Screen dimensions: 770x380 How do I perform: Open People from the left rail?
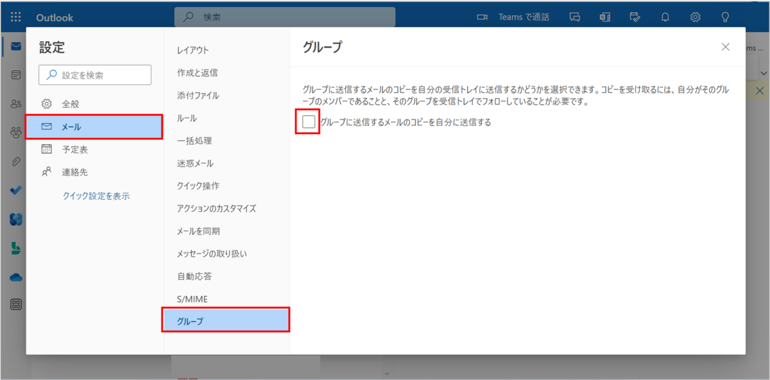pyautogui.click(x=16, y=103)
